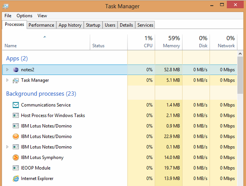Click the Task Manager process row icon
This screenshot has height=186, width=246.
click(x=16, y=80)
